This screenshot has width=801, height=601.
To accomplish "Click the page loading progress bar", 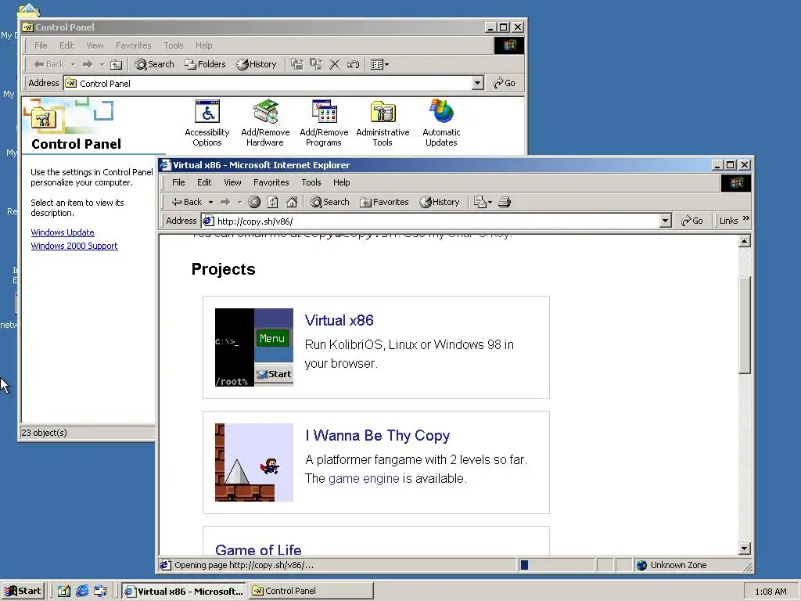I will coord(556,565).
